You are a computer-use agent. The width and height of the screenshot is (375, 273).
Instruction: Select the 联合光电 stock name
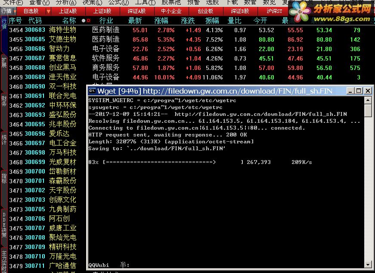[x=62, y=96]
